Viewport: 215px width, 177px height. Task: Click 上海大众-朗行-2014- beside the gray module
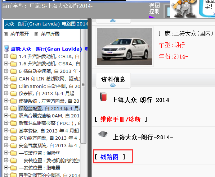coord(143,137)
